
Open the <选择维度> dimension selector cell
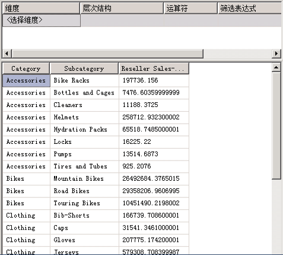click(42, 20)
